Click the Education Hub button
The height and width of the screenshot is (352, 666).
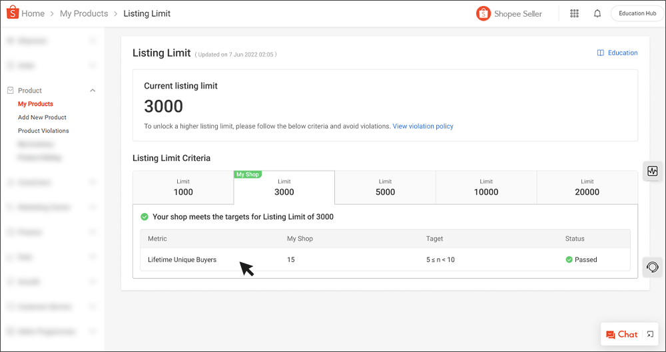click(x=637, y=13)
